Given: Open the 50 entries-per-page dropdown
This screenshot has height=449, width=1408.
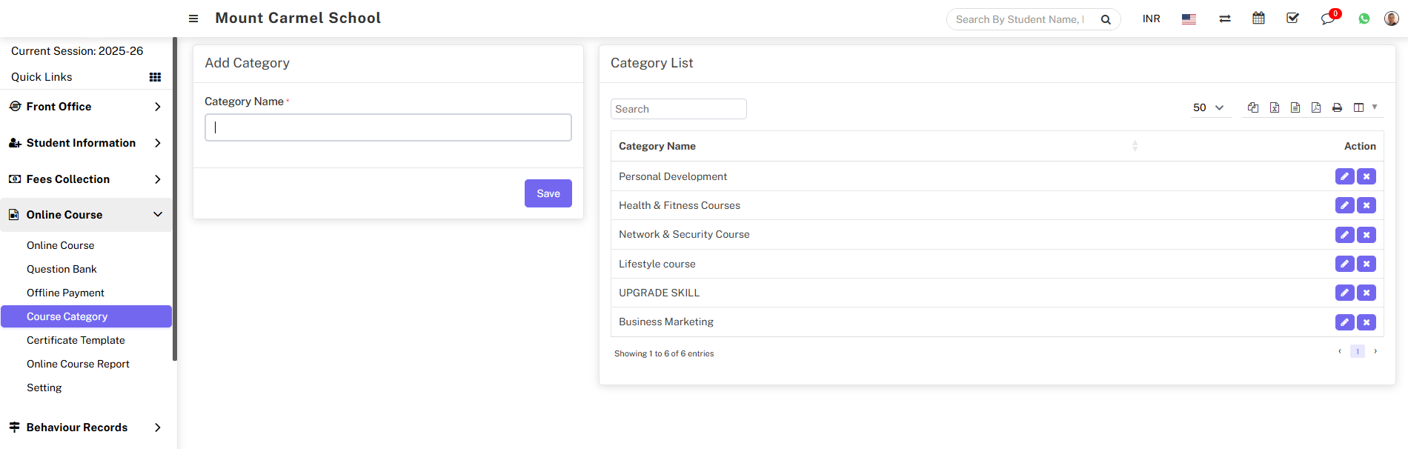Looking at the screenshot, I should point(1208,108).
